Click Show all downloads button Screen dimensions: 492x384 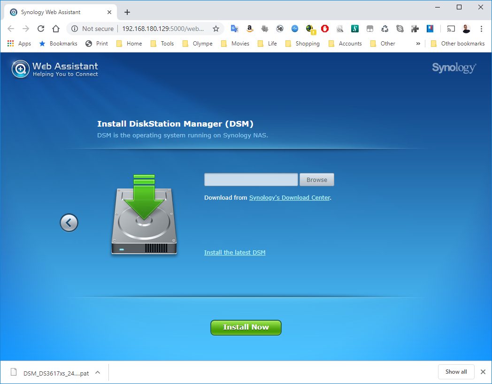(456, 372)
